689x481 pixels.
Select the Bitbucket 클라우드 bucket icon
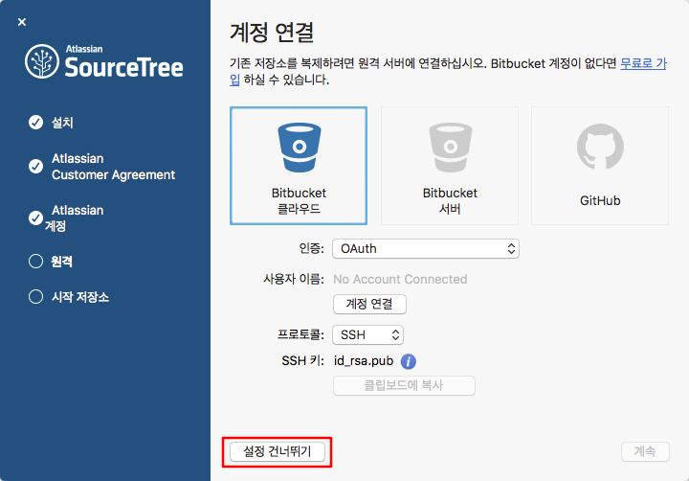coord(300,148)
